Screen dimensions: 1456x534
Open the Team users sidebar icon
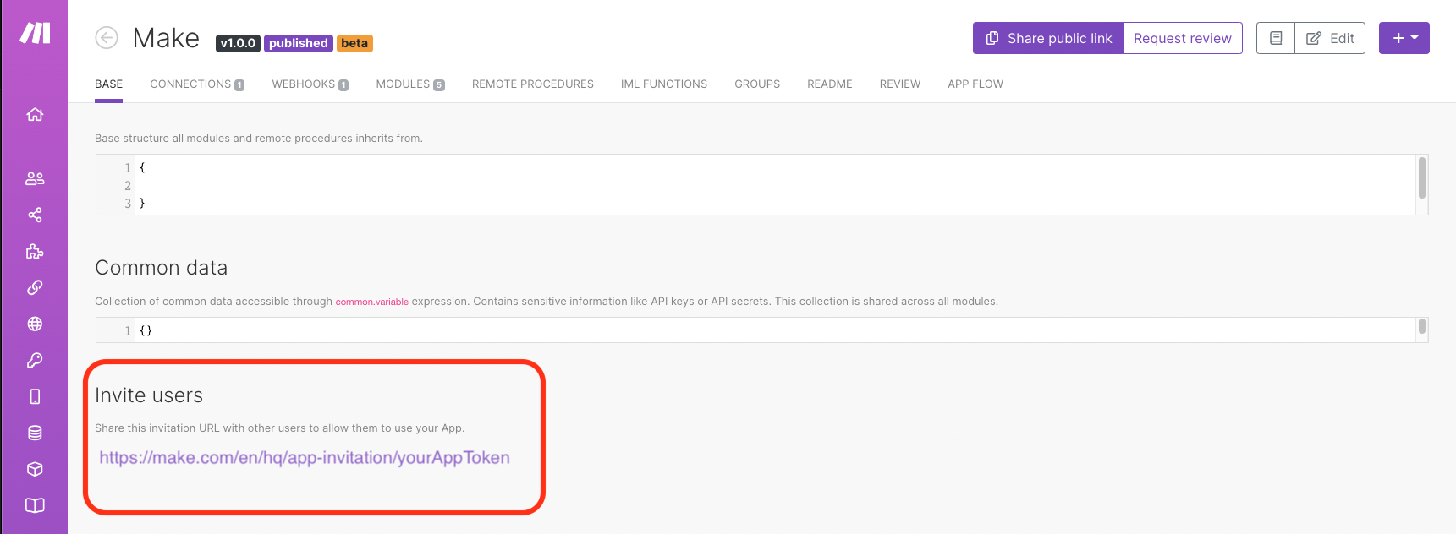pos(35,178)
